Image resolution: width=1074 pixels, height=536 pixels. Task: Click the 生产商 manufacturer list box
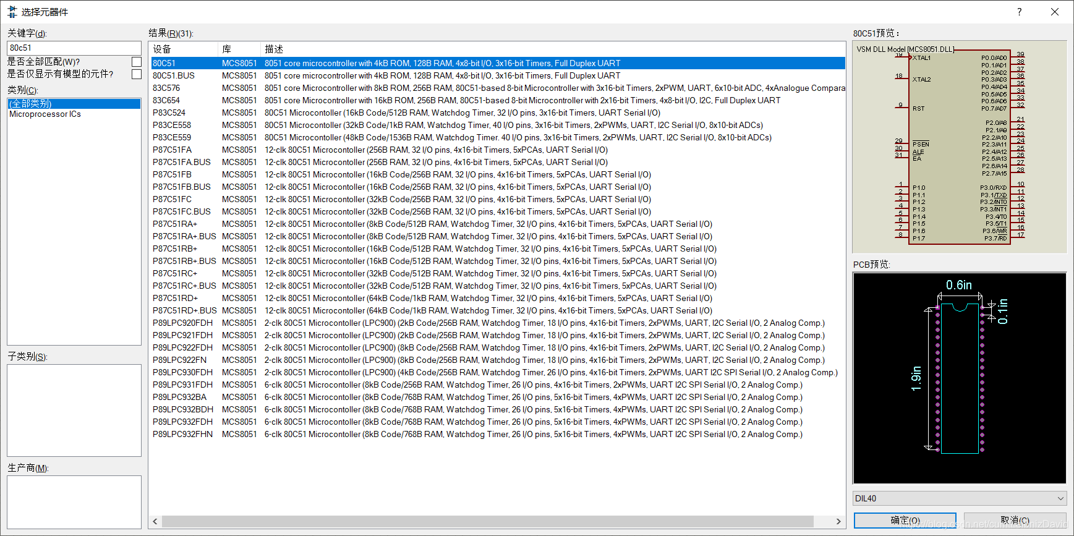[x=74, y=502]
